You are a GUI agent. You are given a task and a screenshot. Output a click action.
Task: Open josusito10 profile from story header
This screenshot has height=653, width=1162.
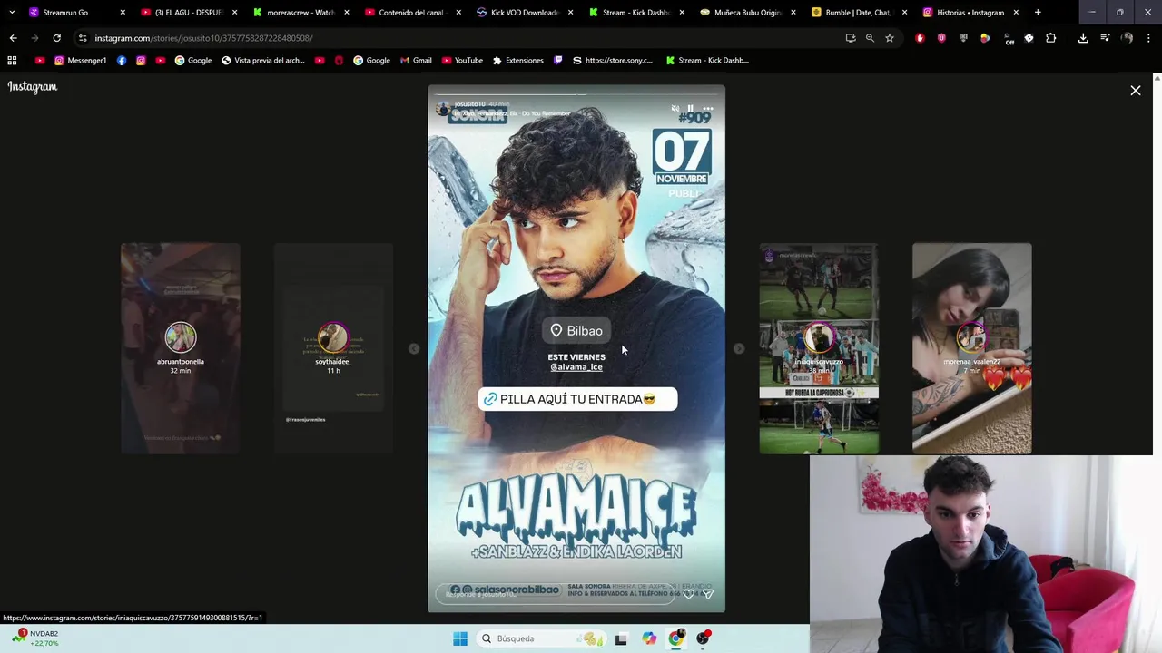point(470,104)
